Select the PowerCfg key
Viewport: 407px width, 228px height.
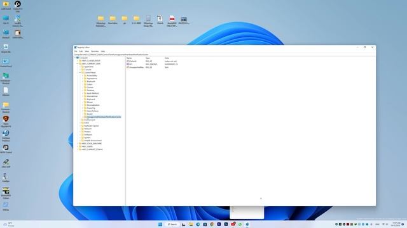(x=91, y=108)
